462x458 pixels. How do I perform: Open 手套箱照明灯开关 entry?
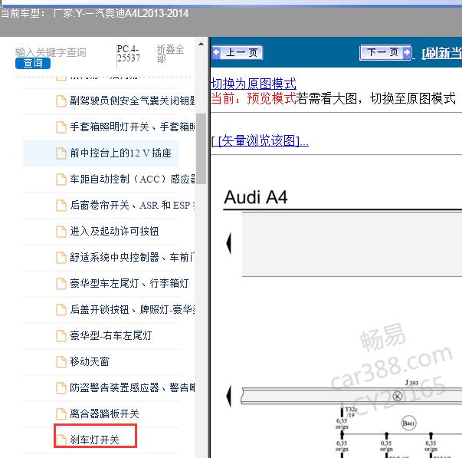tap(132, 127)
